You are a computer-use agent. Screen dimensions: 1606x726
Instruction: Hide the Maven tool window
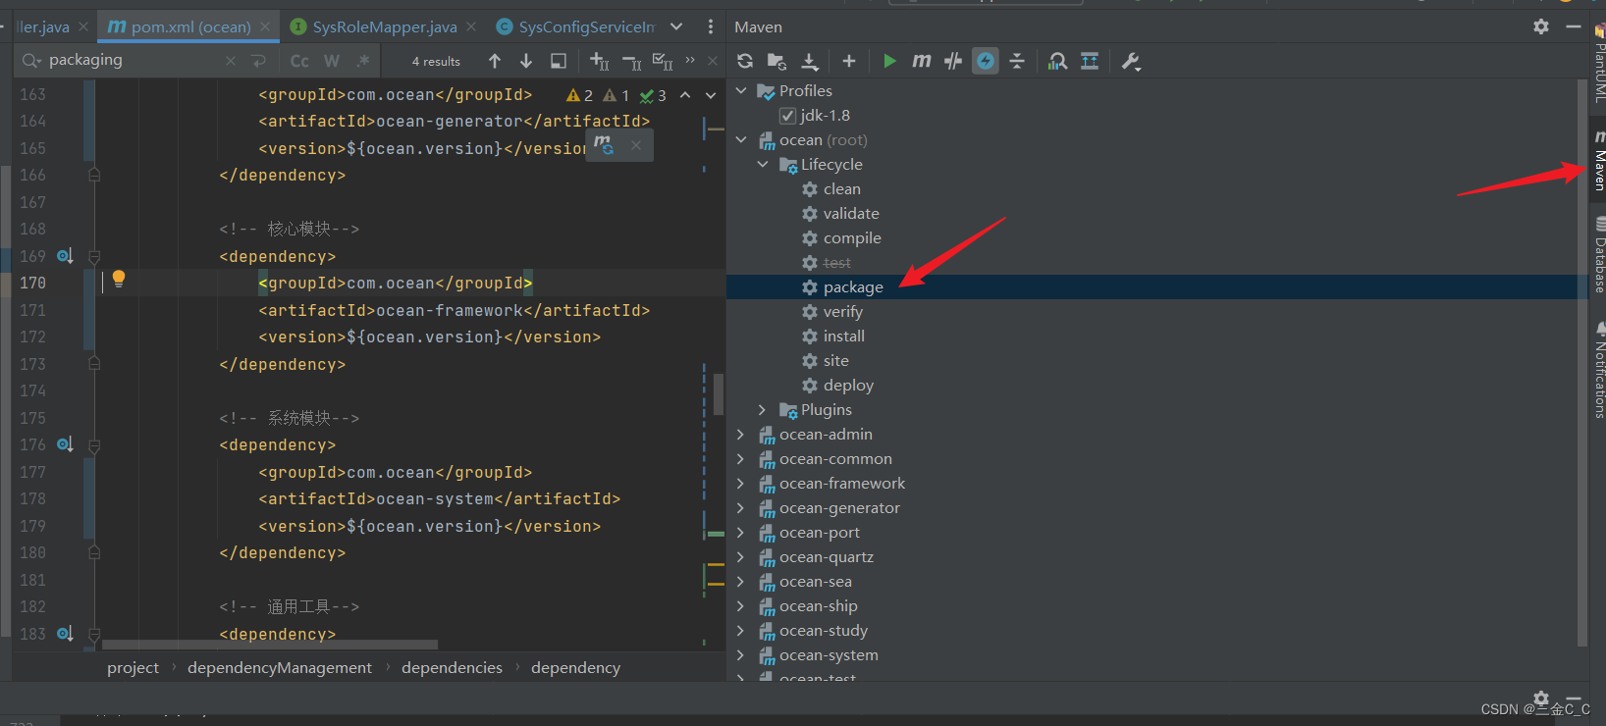point(1574,26)
